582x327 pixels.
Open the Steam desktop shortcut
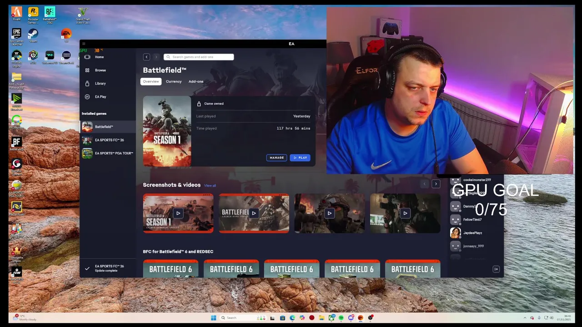[33, 36]
